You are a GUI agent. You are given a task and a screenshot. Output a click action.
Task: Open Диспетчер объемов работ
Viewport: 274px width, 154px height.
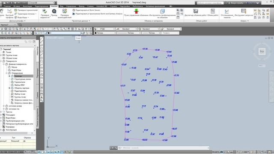(196, 13)
